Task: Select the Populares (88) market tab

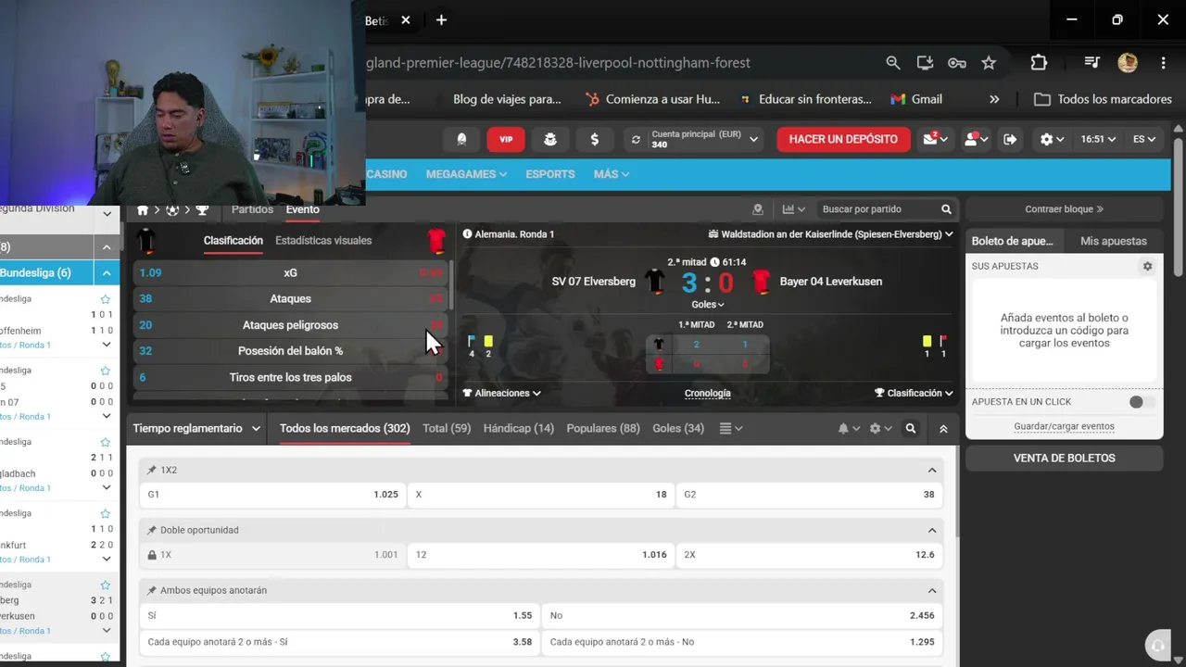Action: coord(603,429)
